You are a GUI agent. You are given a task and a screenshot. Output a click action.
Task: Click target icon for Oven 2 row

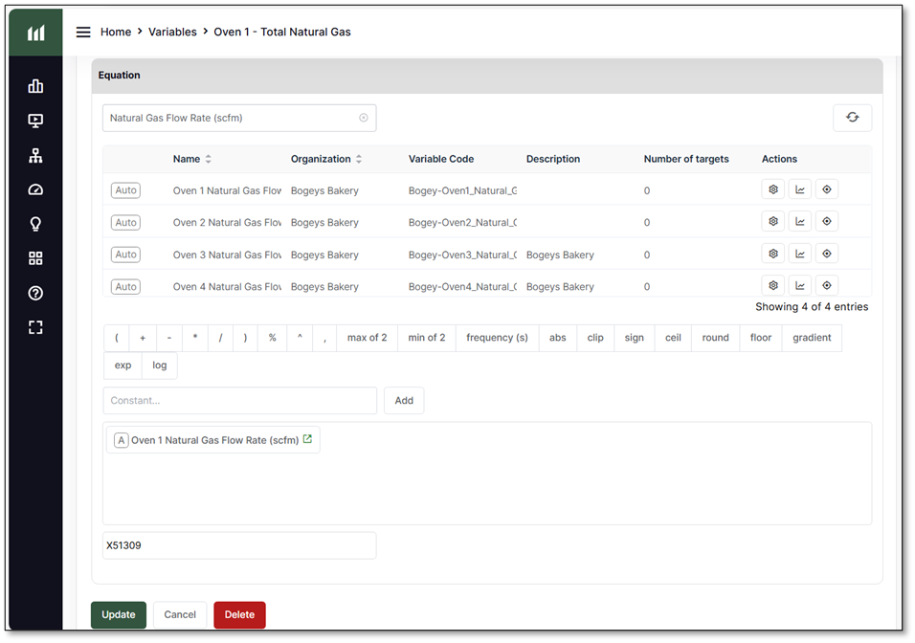827,222
